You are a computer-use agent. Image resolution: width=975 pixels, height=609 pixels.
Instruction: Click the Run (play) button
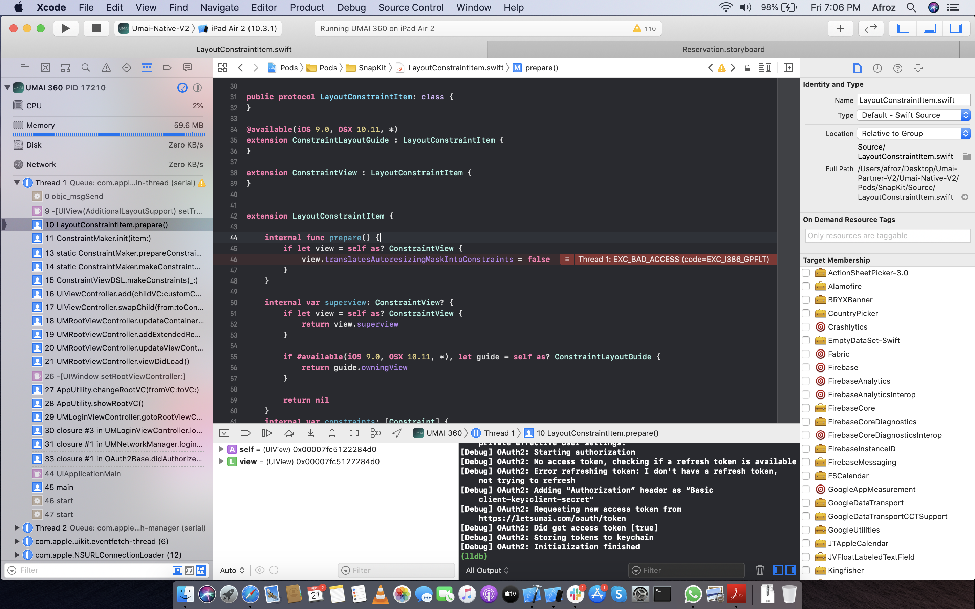point(65,28)
